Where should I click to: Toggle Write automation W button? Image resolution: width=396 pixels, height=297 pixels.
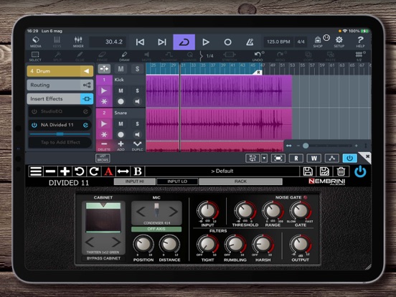click(314, 159)
